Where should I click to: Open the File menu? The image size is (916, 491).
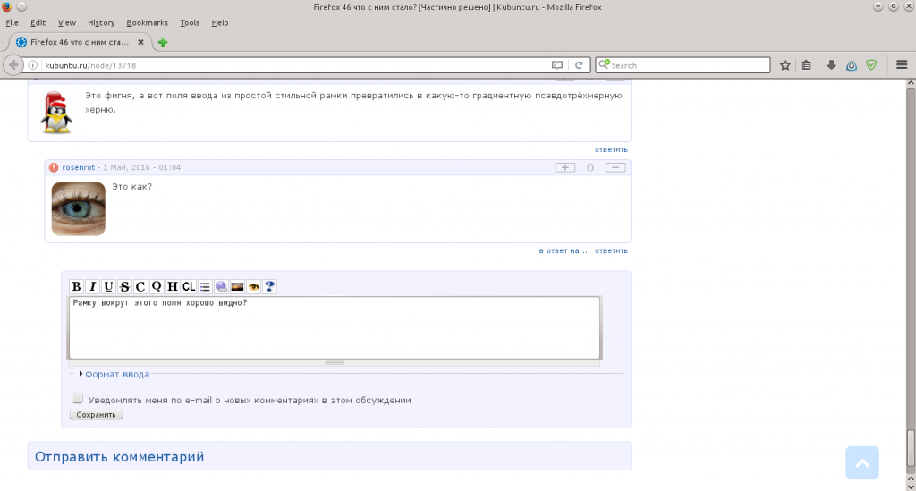tap(12, 22)
